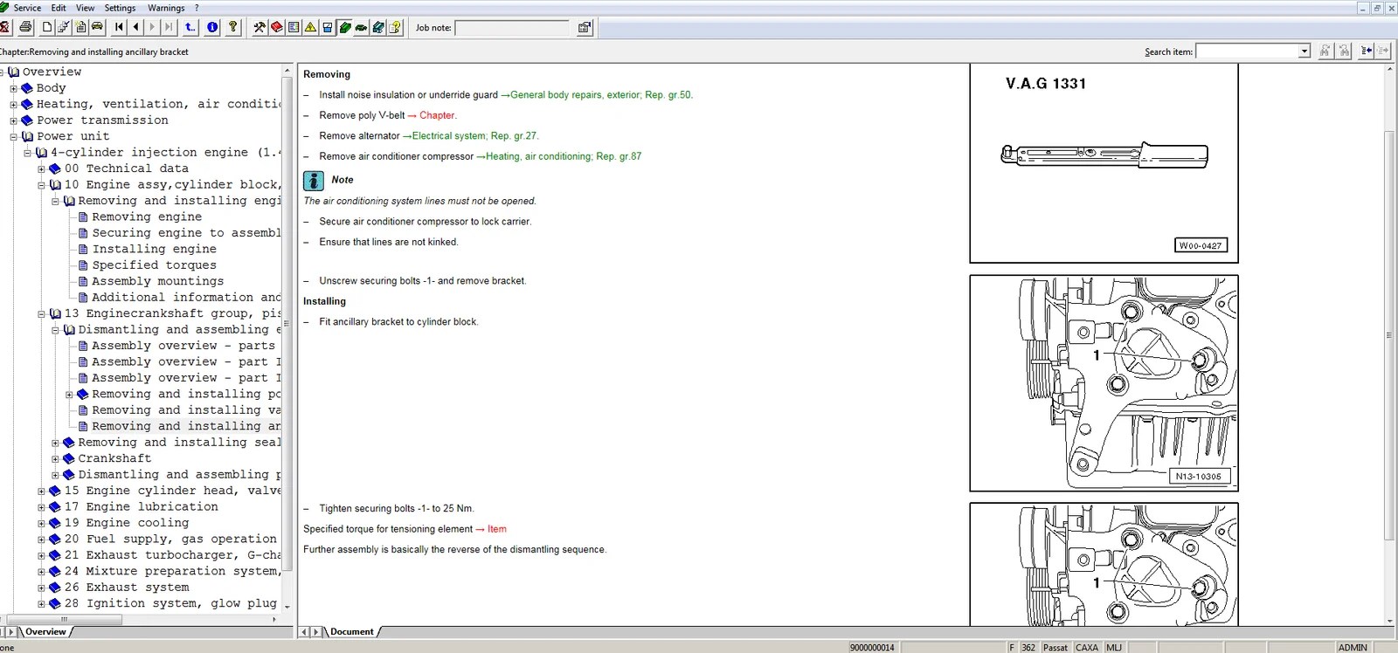The height and width of the screenshot is (653, 1398).
Task: Go to the previous page arrow
Action: (x=135, y=27)
